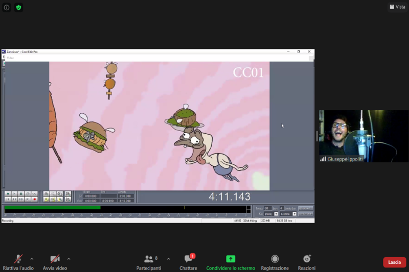Viewport: 409px width, 272px height.
Task: Click the Recording status text
Action: click(x=8, y=221)
